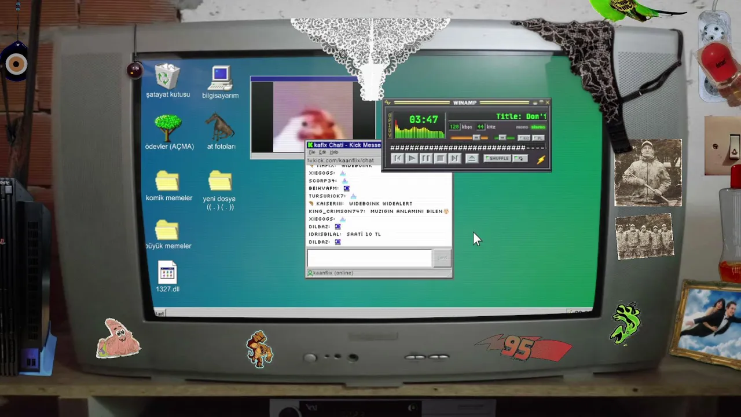Click the Winamp song position bar
Screen dimensions: 741x417
point(467,148)
